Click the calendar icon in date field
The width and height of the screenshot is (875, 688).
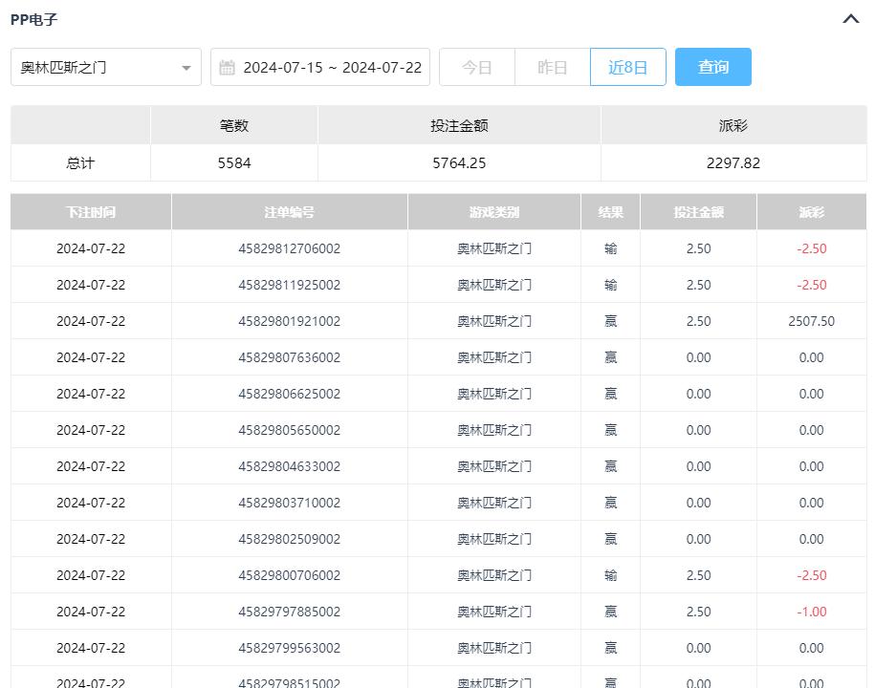tap(227, 67)
